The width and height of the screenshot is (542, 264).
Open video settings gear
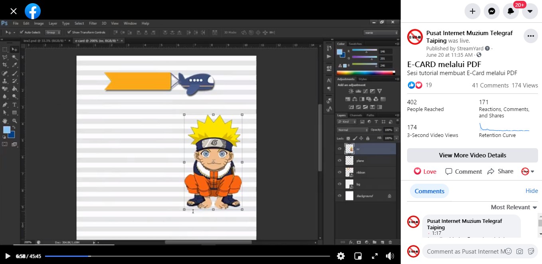340,256
